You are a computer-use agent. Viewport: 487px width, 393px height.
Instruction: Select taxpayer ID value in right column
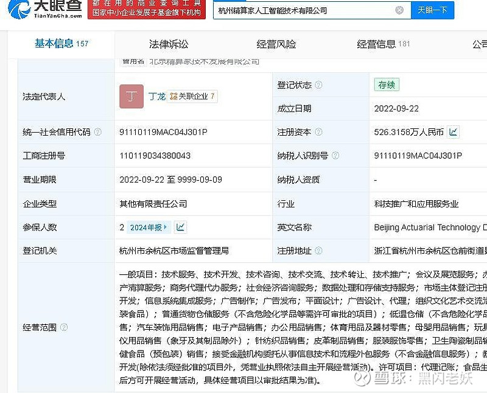click(x=418, y=156)
